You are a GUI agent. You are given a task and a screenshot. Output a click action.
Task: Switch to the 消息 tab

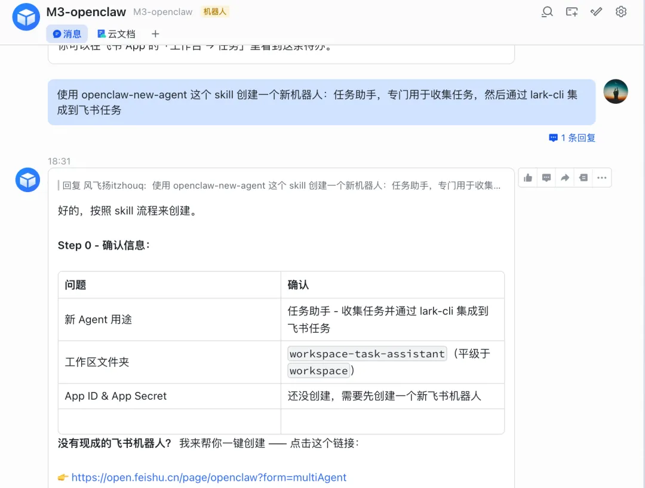click(x=67, y=33)
